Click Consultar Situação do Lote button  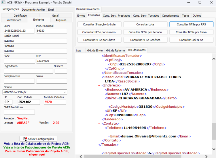(99, 24)
